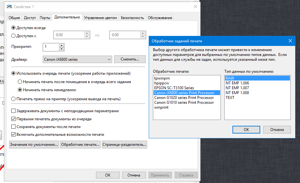This screenshot has width=300, height=183.
Task: Open the Драйвер Canon iX6800 series dropdown
Action: pos(77,59)
